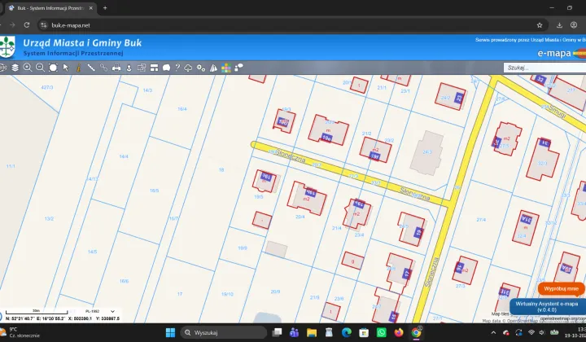
Task: Open File Explorer from the taskbar
Action: pos(311,333)
